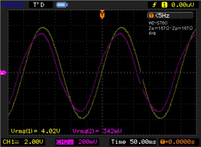This screenshot has height=147, width=201.
Task: Select the 0.00uV trigger level readout
Action: pyautogui.click(x=182, y=5)
